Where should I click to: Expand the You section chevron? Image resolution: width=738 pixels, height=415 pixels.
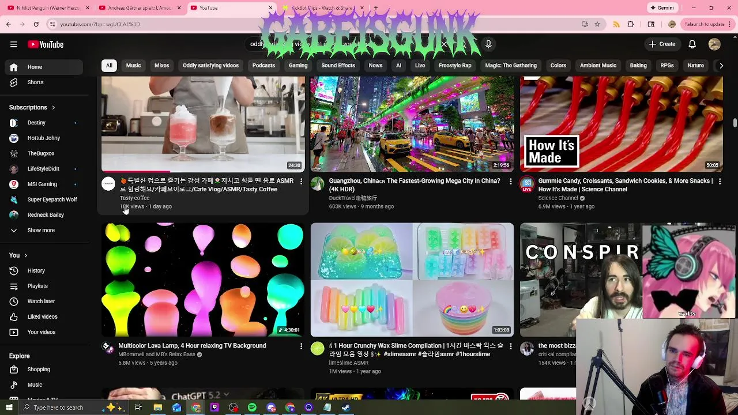(25, 255)
